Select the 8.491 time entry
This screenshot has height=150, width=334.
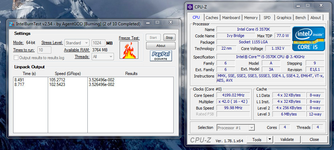click(19, 80)
